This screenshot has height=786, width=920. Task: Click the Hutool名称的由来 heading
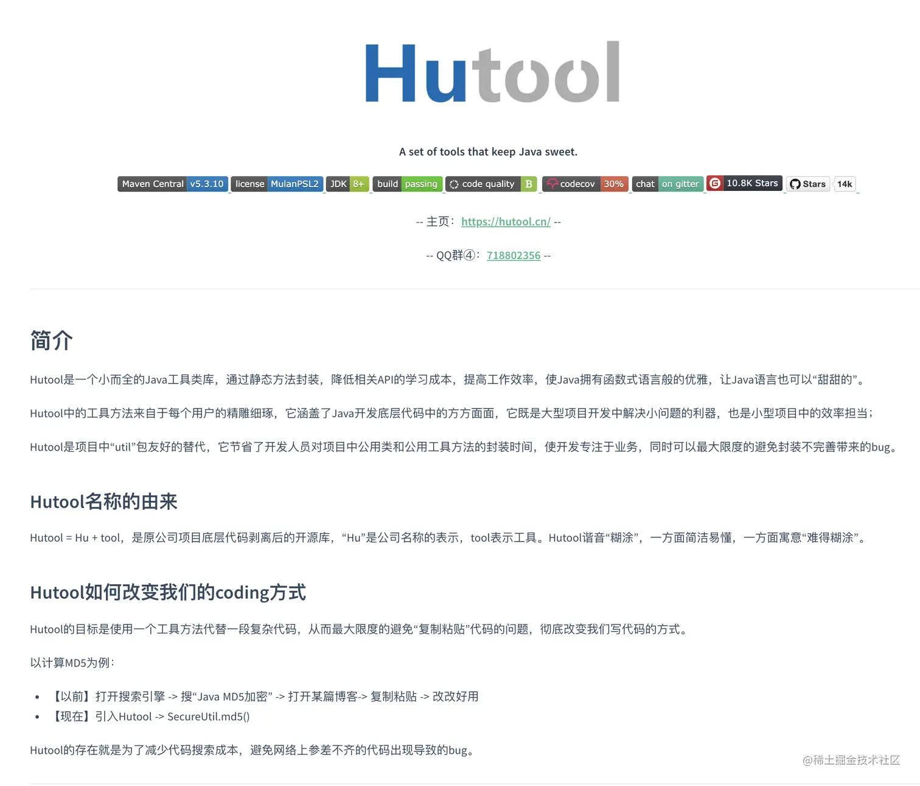(x=103, y=502)
